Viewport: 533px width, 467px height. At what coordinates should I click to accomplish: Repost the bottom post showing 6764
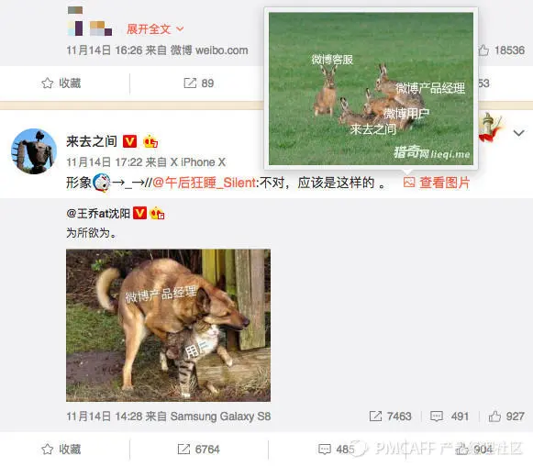(199, 450)
